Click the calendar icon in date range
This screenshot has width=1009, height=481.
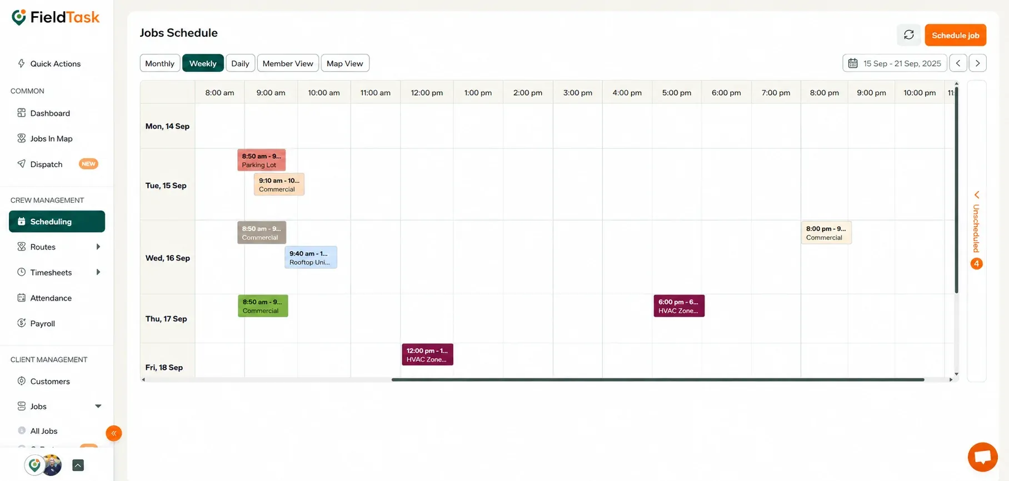pyautogui.click(x=852, y=63)
